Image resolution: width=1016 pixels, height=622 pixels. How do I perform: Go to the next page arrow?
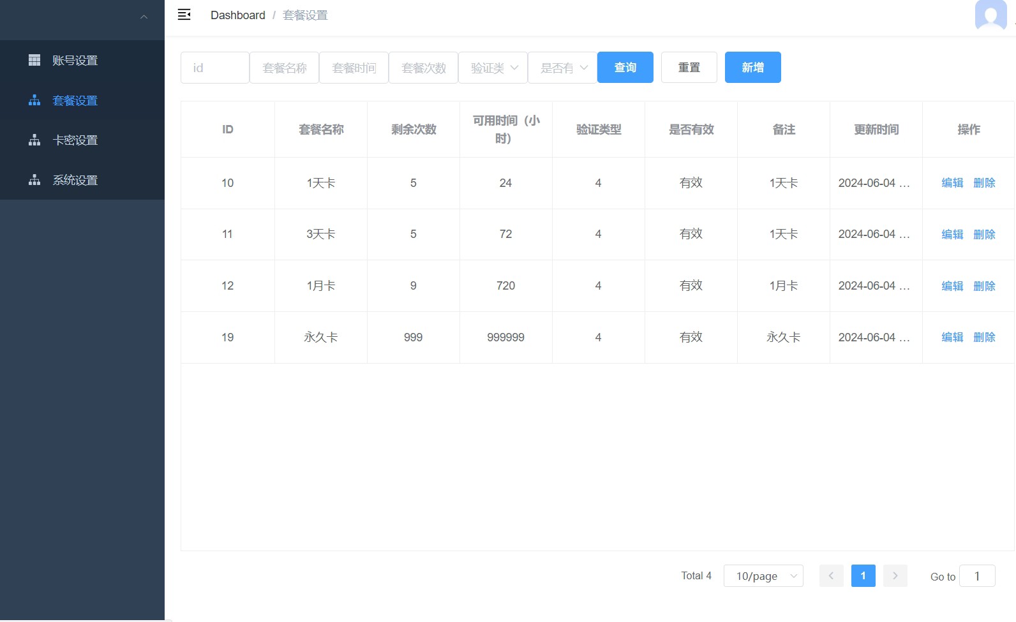point(895,575)
